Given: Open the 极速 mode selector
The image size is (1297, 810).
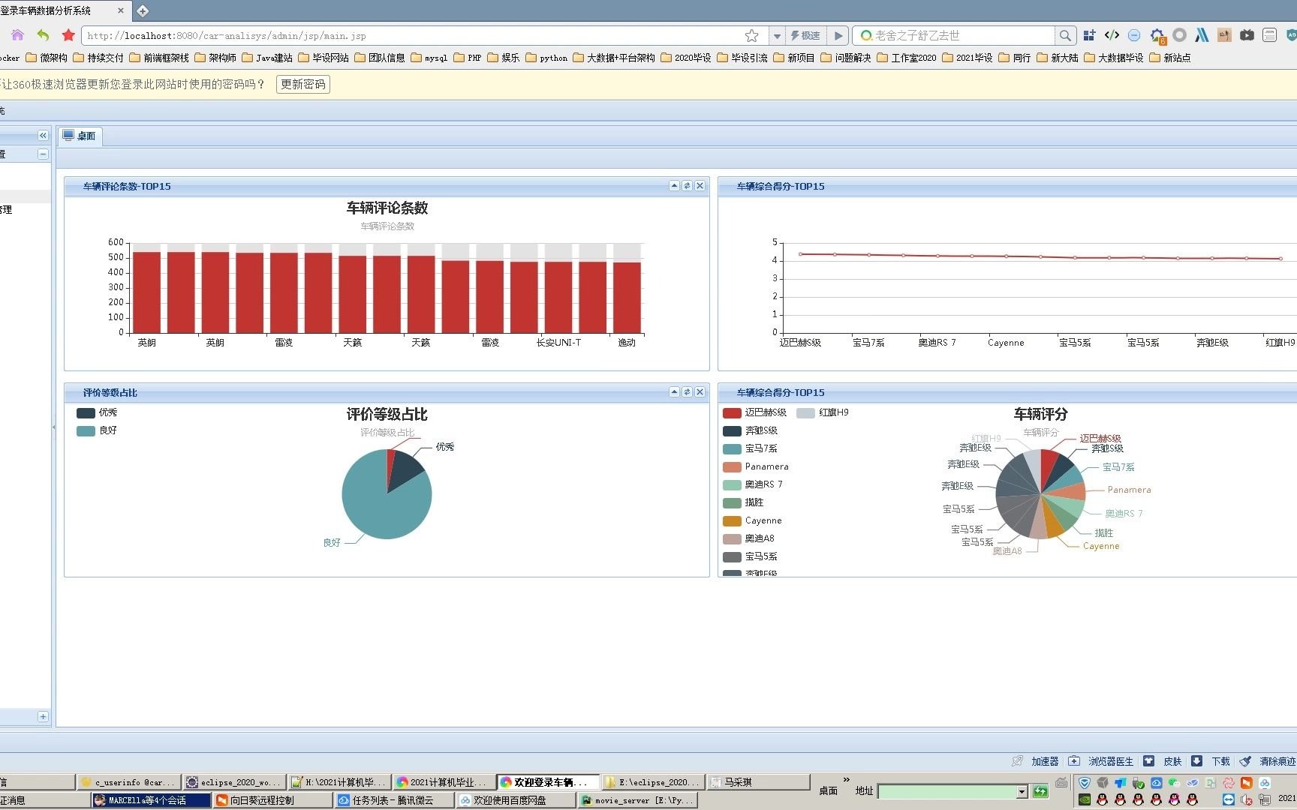Looking at the screenshot, I should coord(806,35).
